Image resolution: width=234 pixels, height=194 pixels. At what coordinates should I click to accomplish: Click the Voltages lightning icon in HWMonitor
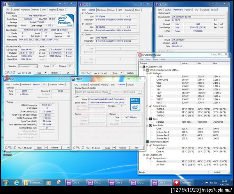point(151,73)
